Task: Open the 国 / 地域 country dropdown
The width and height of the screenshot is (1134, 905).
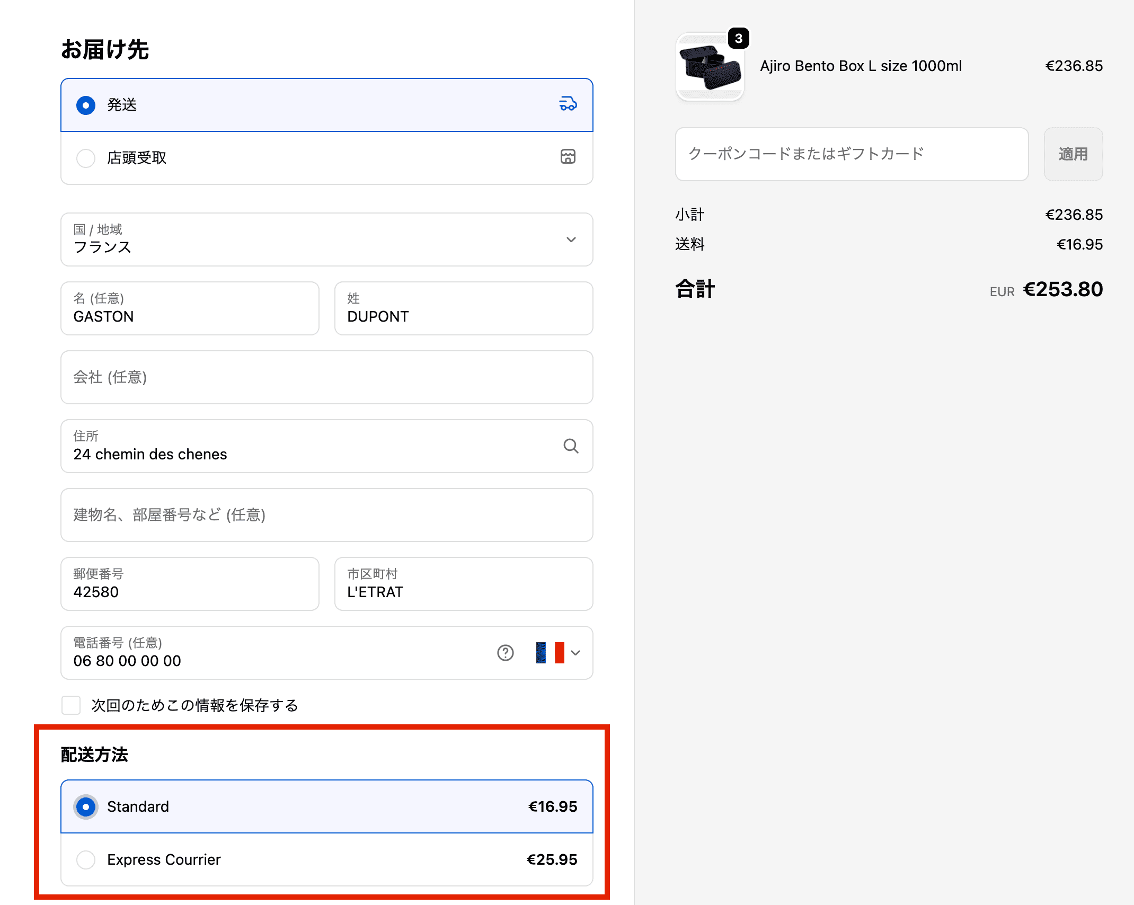Action: coord(326,239)
